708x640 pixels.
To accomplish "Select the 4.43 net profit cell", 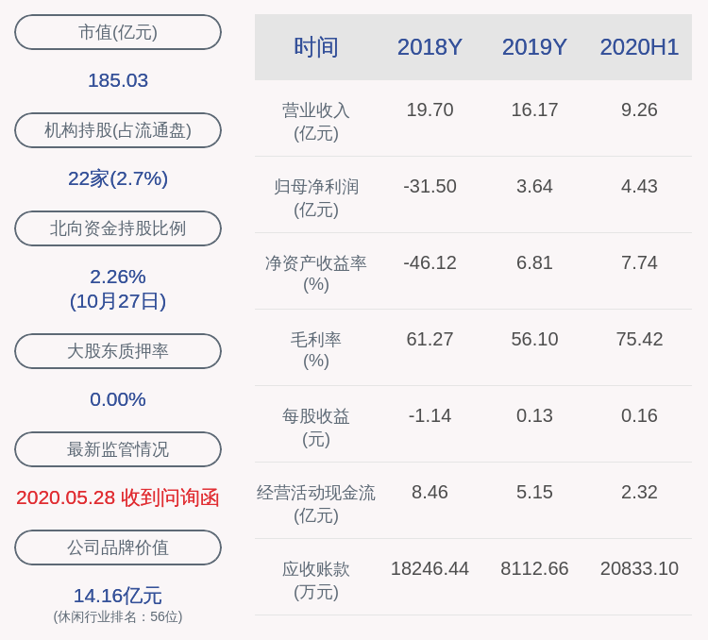I will 639,186.
